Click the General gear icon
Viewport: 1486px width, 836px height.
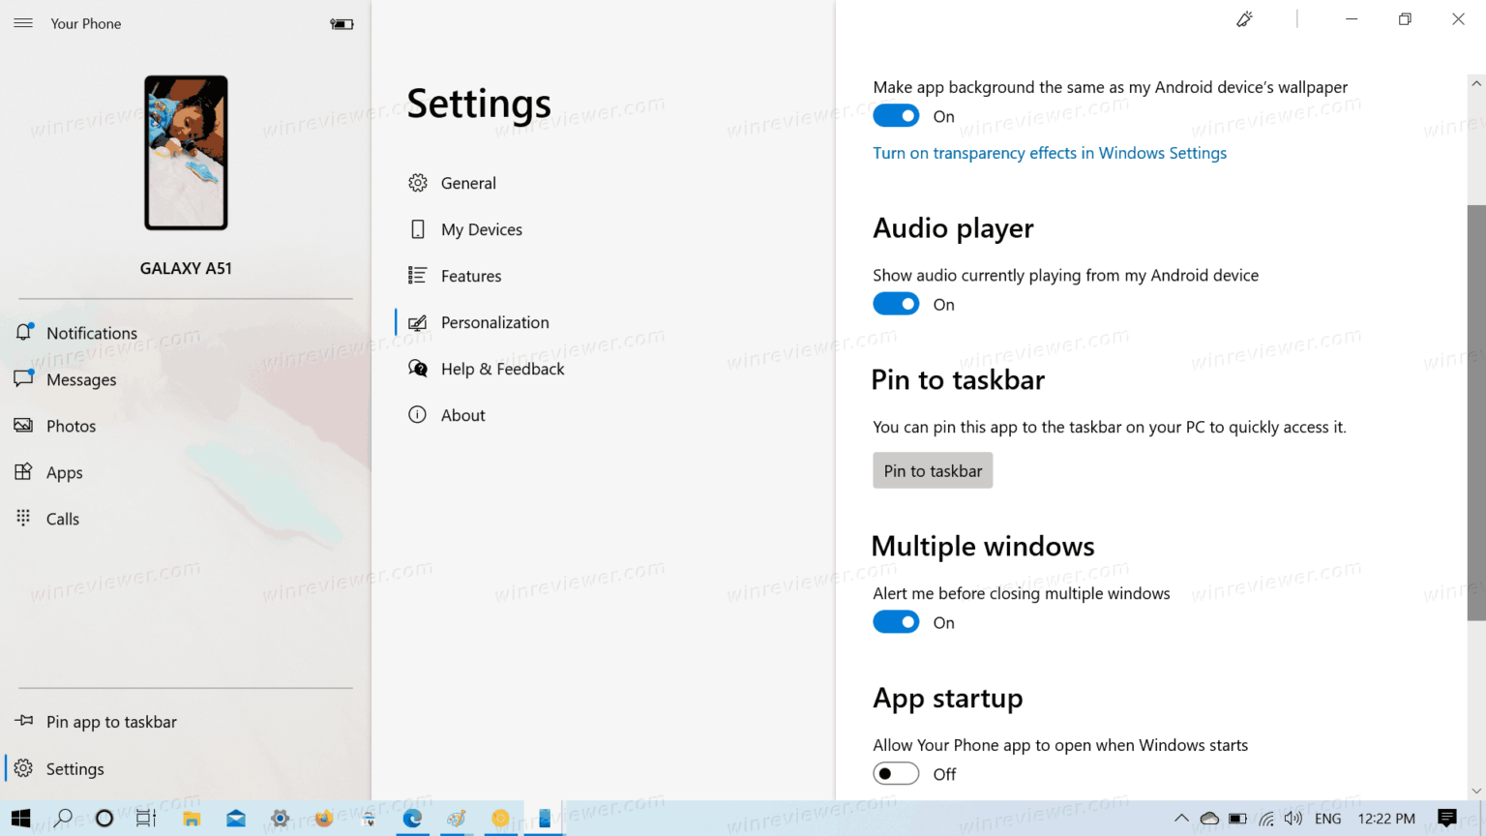[417, 183]
